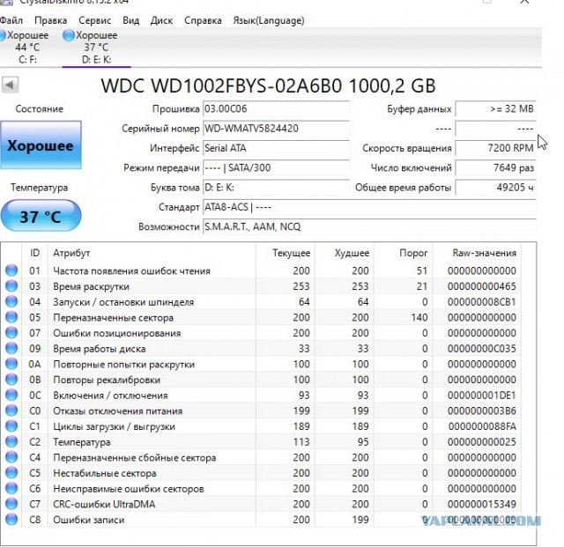Screen dimensions: 564x547
Task: Select the Включения / отключения row
Action: pyautogui.click(x=261, y=395)
